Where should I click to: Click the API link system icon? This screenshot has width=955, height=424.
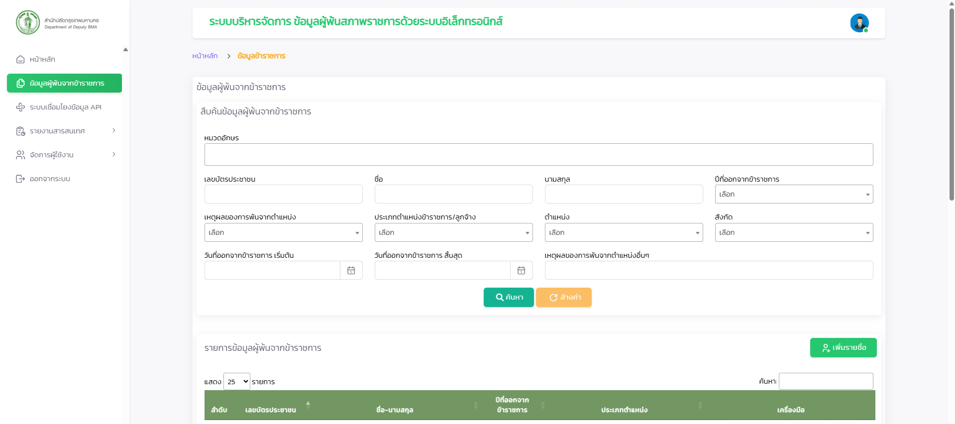point(20,107)
